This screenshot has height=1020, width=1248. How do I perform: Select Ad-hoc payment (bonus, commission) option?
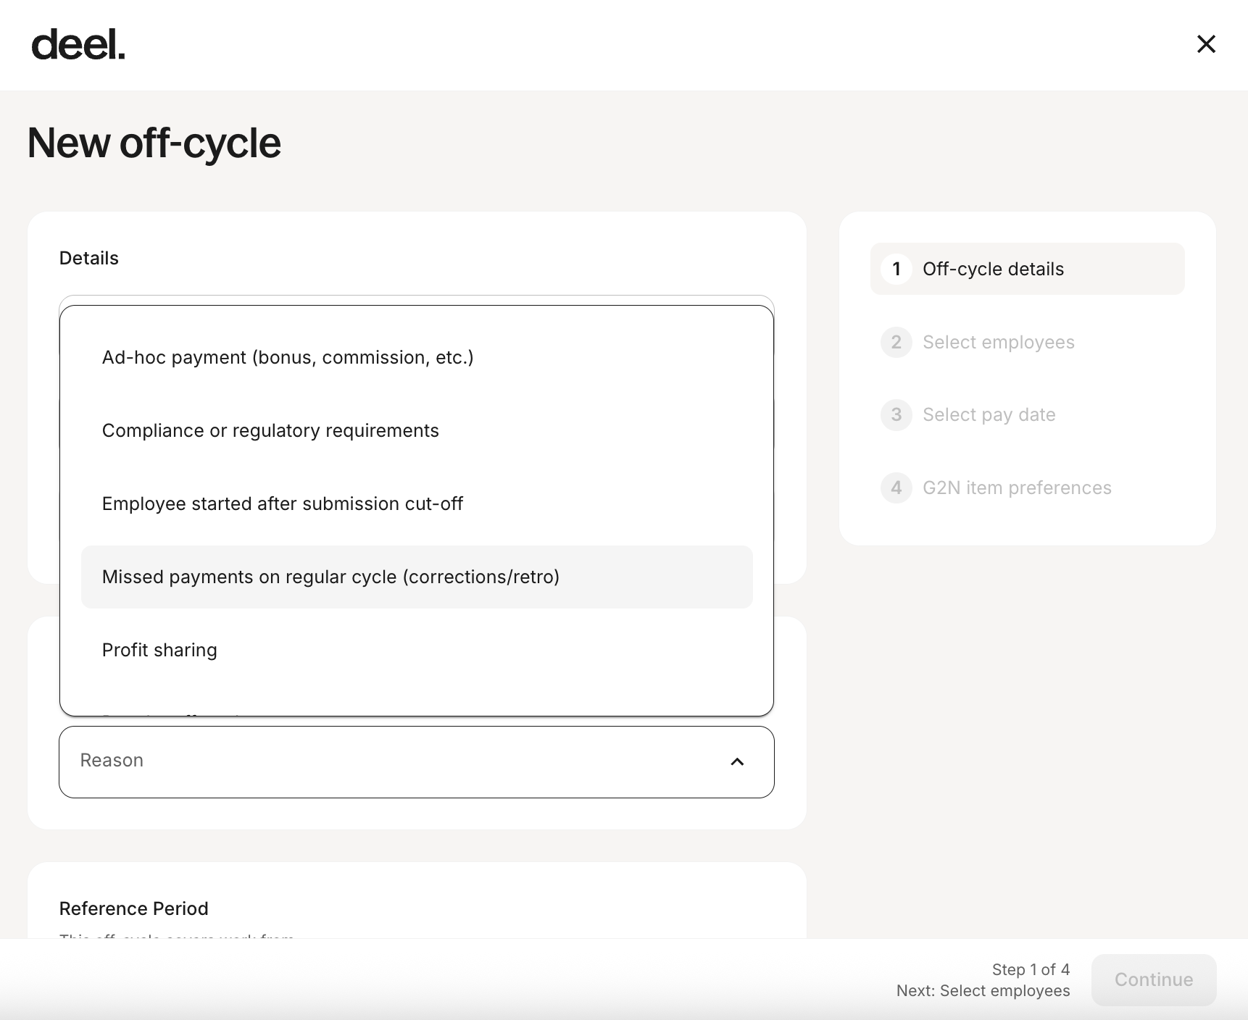(288, 358)
